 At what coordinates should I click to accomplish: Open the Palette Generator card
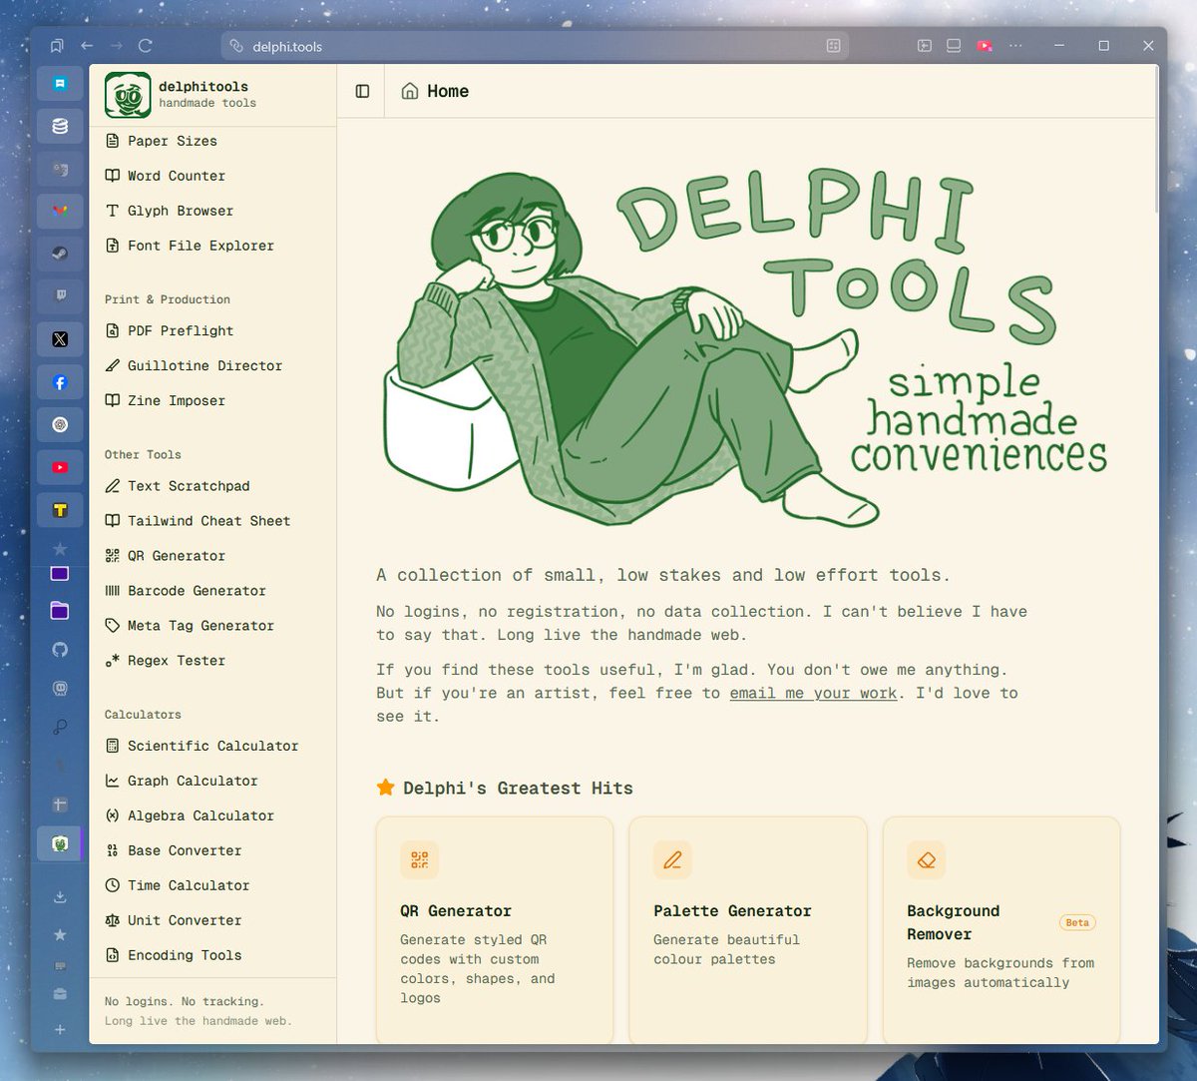pos(748,930)
